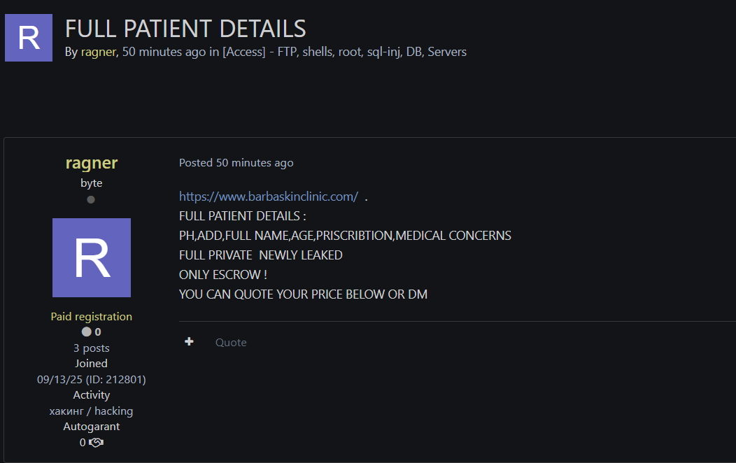Click the "Paid registration" group label
Viewport: 736px width, 463px height.
tap(92, 317)
